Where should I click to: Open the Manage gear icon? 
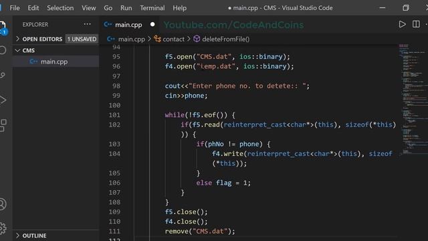(x=3, y=228)
